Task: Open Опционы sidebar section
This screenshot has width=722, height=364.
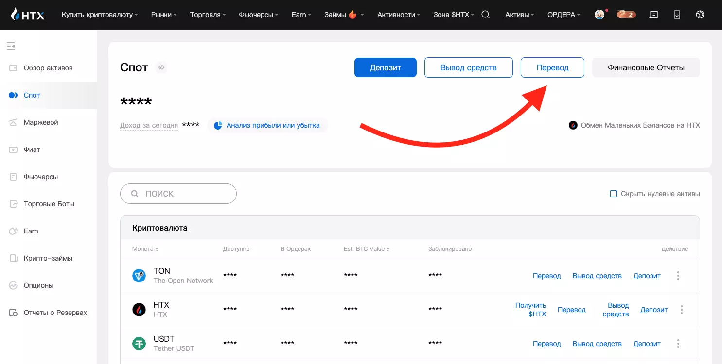Action: (x=48, y=285)
